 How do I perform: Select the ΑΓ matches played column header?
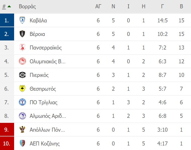(98, 7)
